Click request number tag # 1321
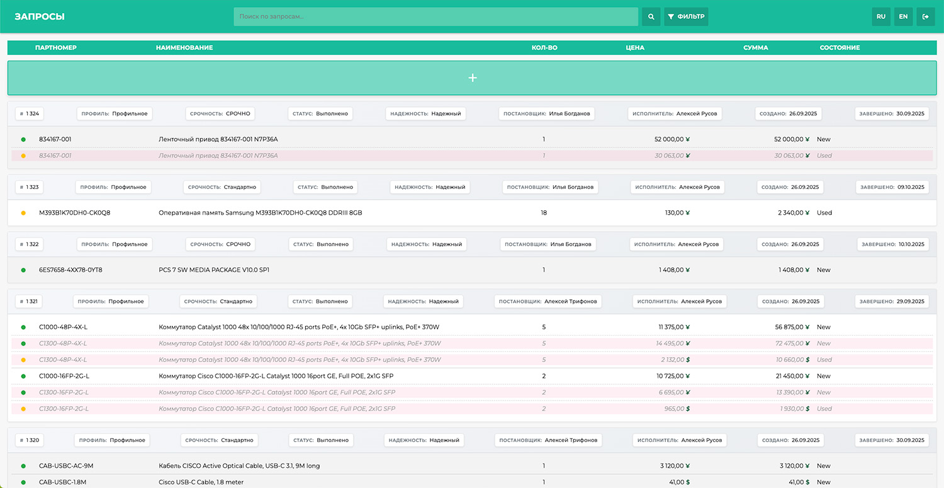 pyautogui.click(x=29, y=302)
